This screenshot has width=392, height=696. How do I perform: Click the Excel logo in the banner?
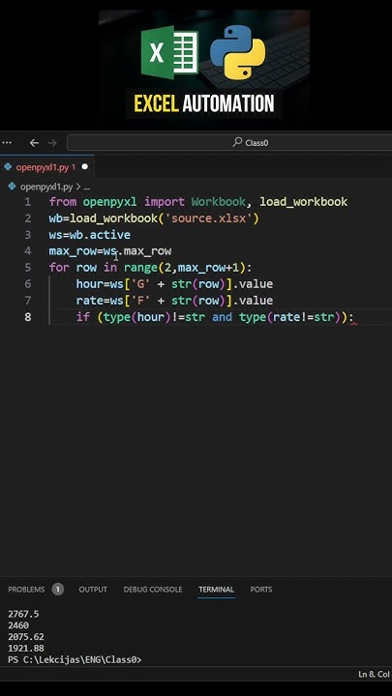click(x=169, y=52)
